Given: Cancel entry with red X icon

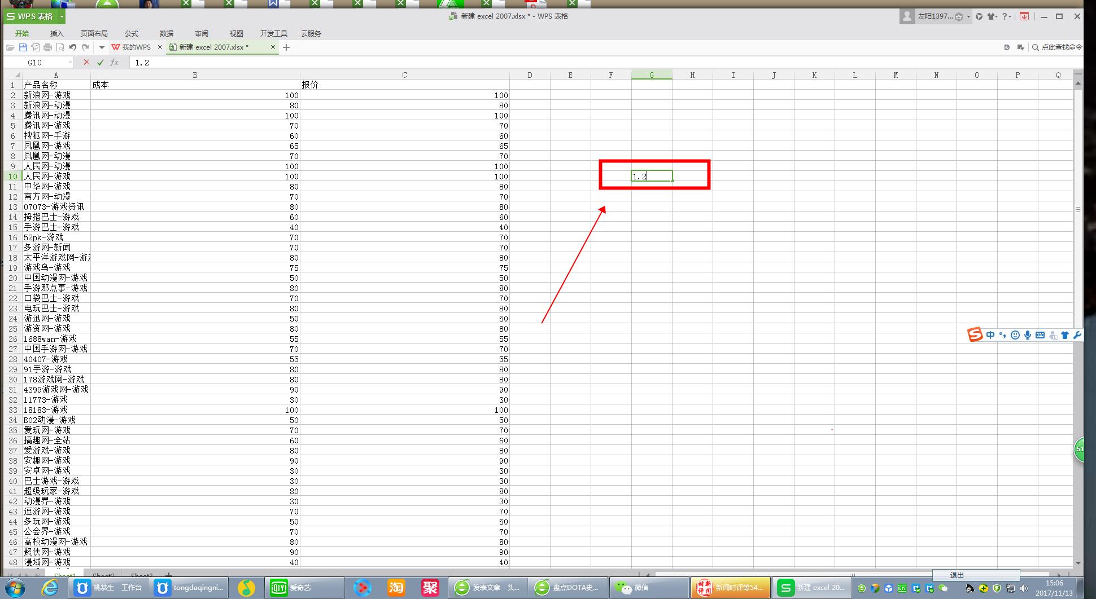Looking at the screenshot, I should click(86, 63).
